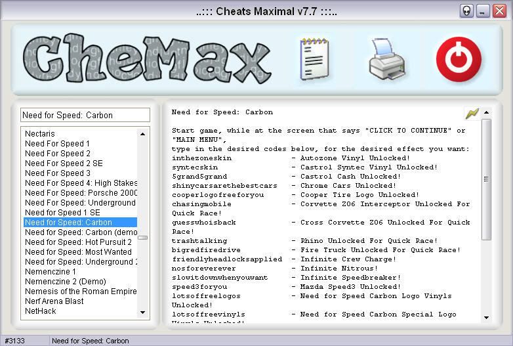
Task: Click the speed3foryou cheat code
Action: point(199,286)
